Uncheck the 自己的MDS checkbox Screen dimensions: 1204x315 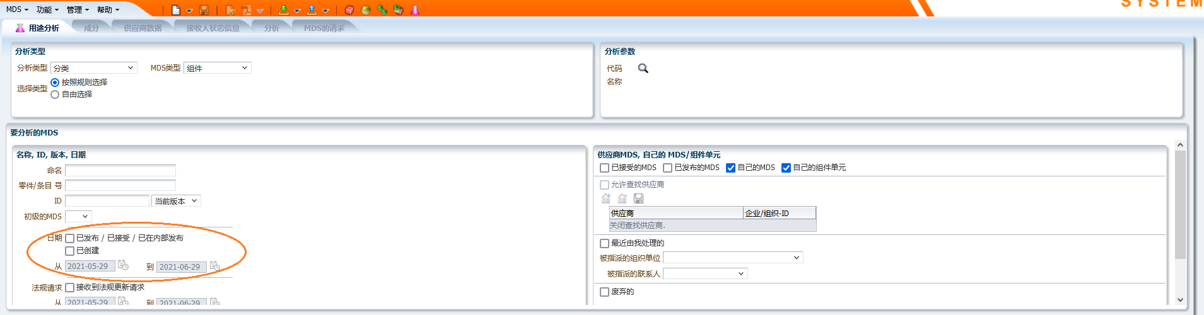730,168
